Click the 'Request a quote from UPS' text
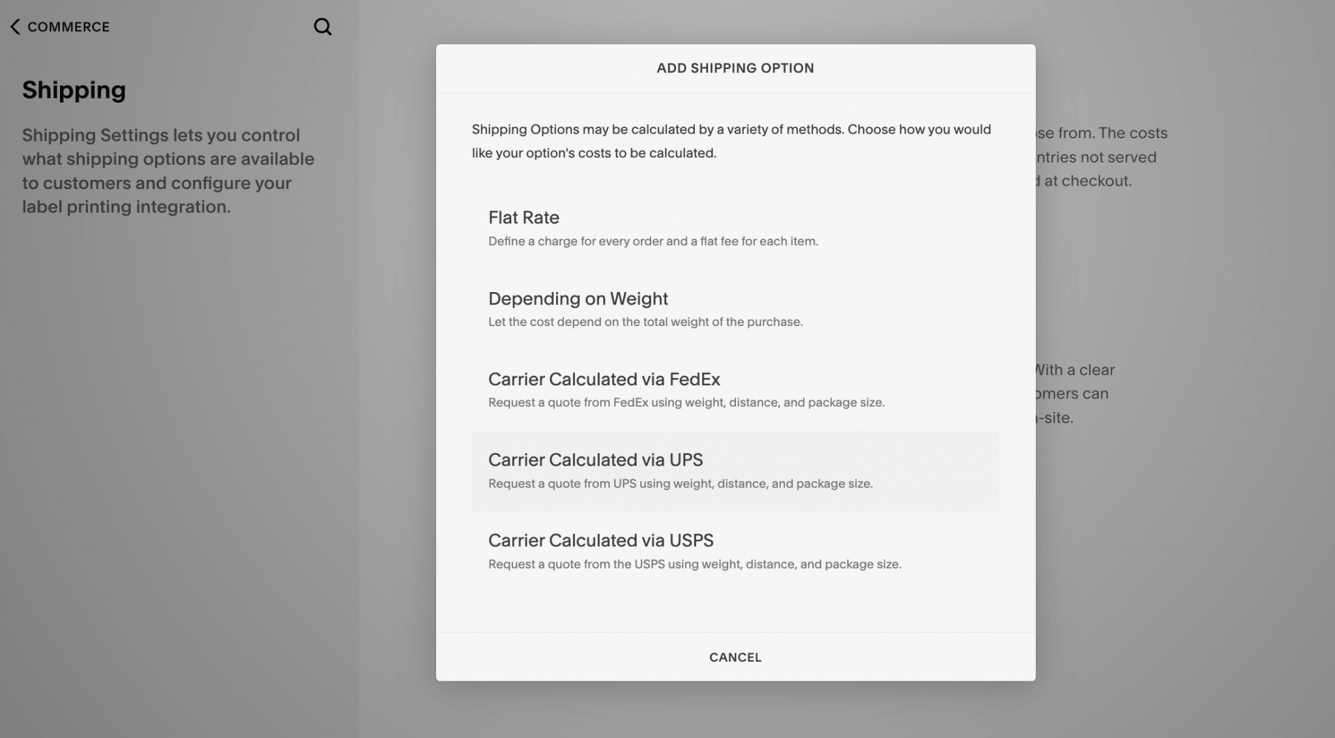This screenshot has width=1335, height=738. (680, 484)
